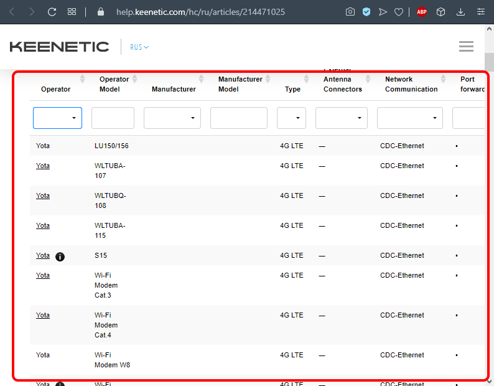Click CDC-Ethernet in the WLTUBQ-108 row
This screenshot has width=494, height=386.
(x=403, y=196)
